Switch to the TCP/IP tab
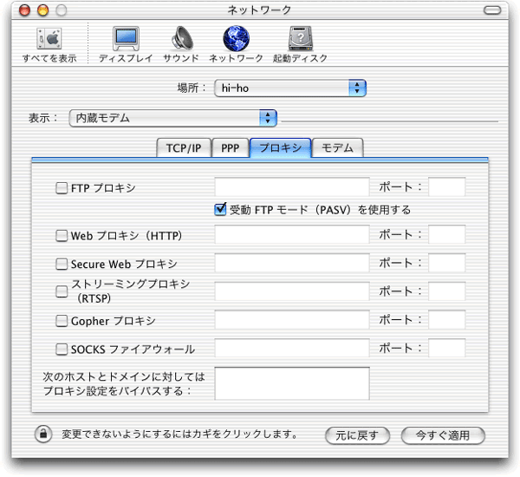This screenshot has width=520, height=477. [183, 147]
